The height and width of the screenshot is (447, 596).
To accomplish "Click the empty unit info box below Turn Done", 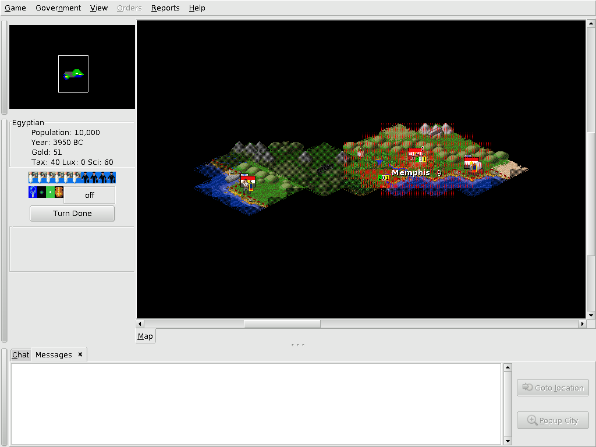I will click(x=72, y=249).
